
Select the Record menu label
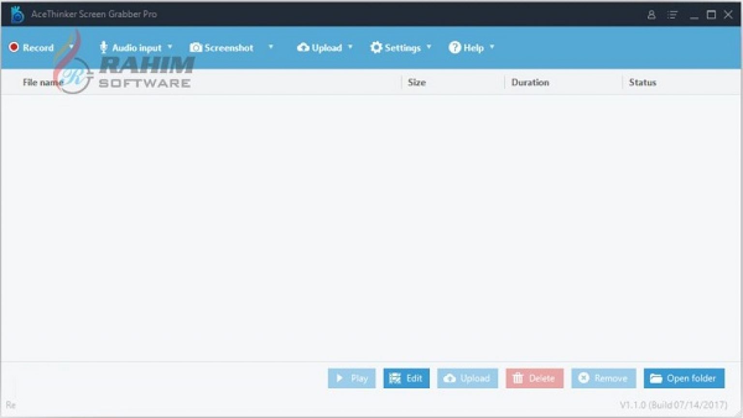pos(38,48)
